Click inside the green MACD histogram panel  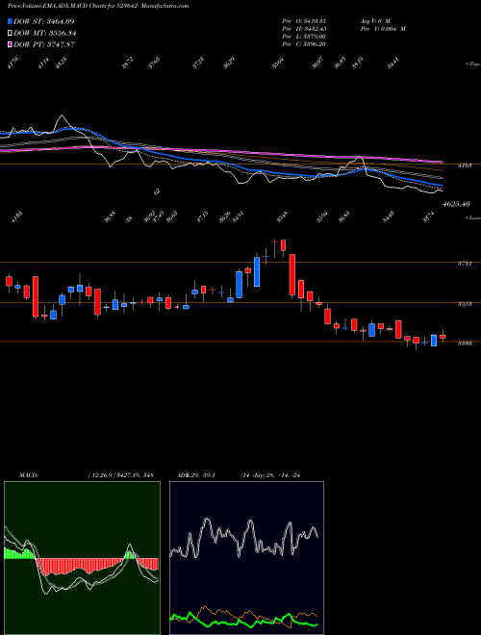click(82, 558)
